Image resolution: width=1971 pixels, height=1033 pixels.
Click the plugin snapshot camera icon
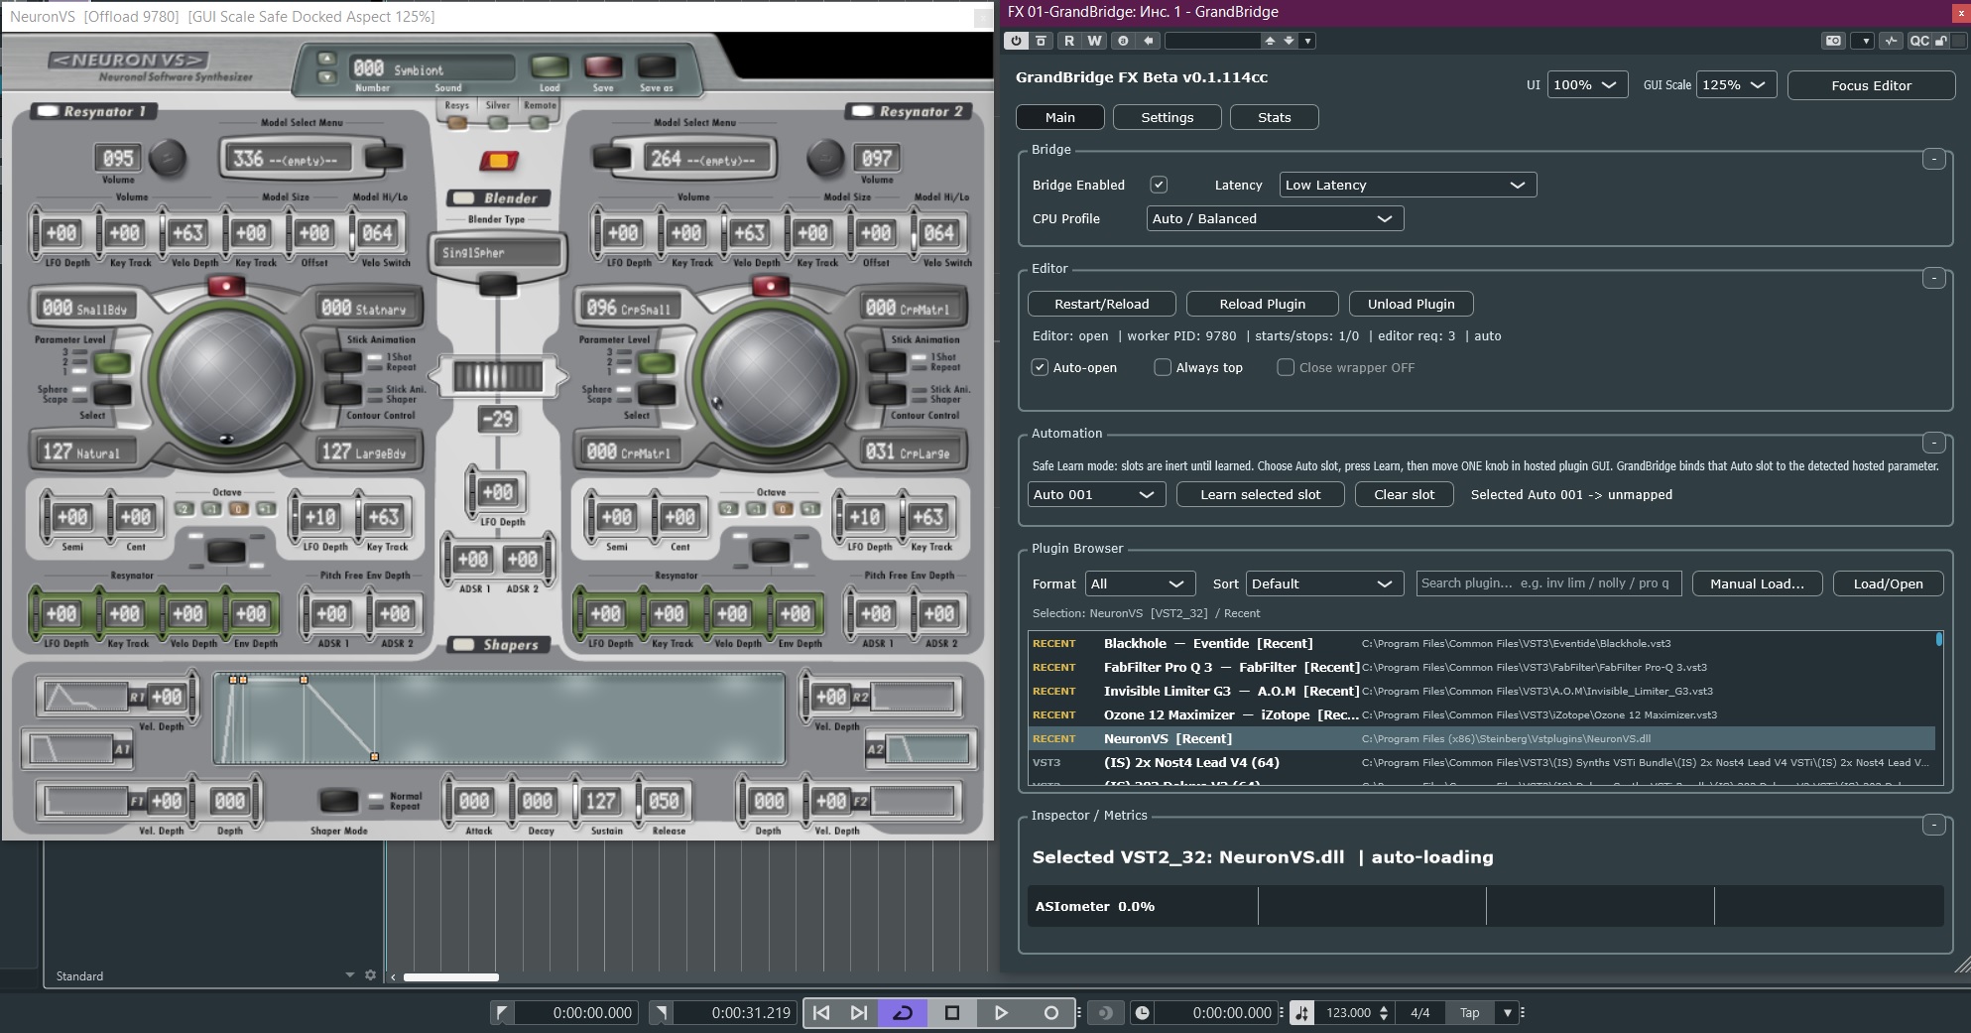(1833, 41)
